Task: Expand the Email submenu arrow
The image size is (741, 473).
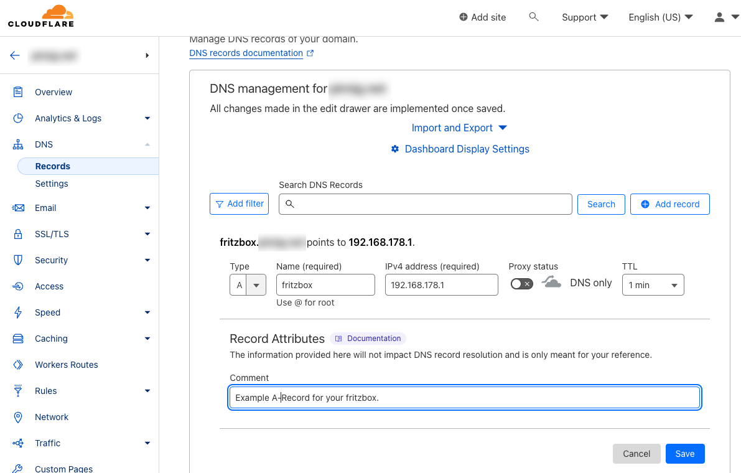Action: [x=147, y=208]
